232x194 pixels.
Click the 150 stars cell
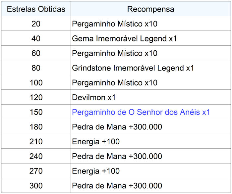(x=36, y=112)
